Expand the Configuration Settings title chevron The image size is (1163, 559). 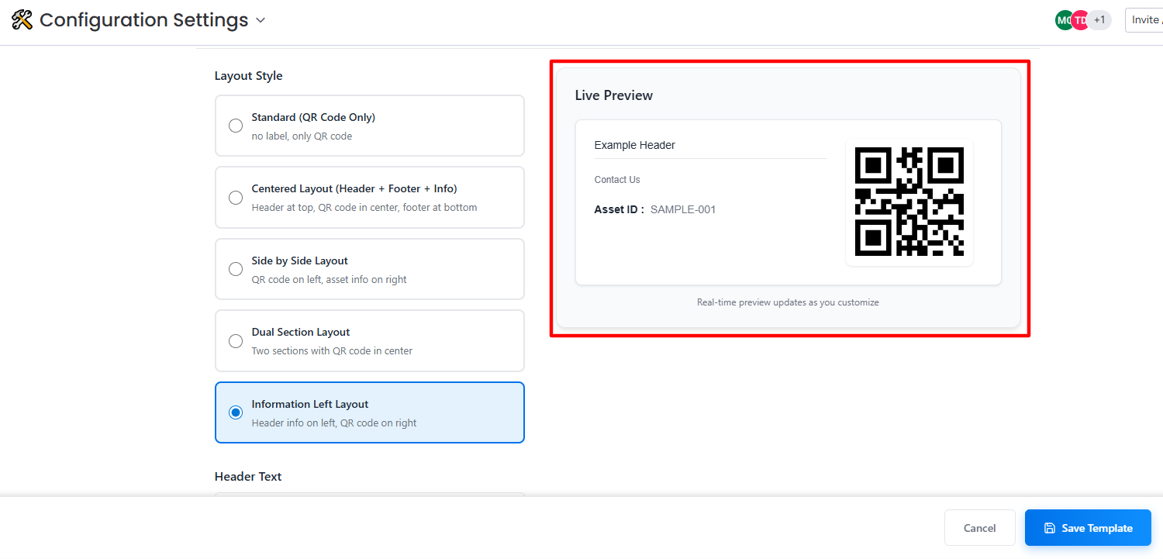(x=261, y=21)
